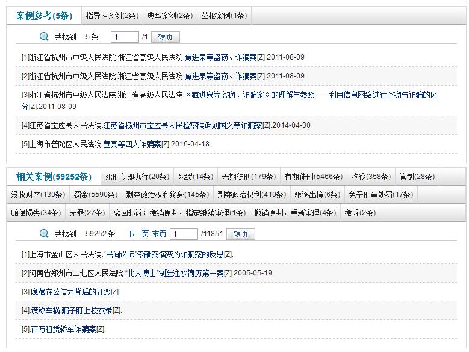Switch to the 指导性案例(2条) tab
This screenshot has height=352, width=469.
tap(112, 16)
